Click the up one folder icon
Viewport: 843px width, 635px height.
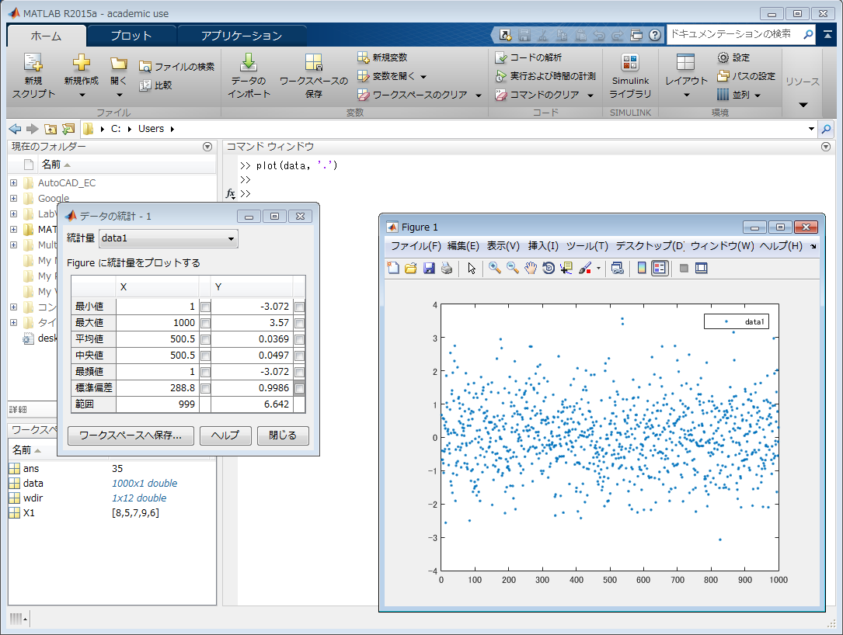51,129
